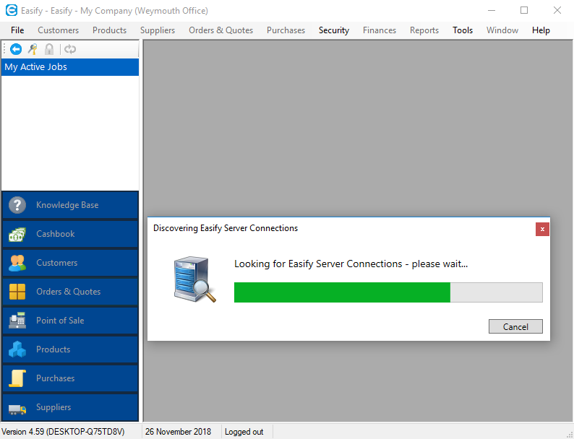The image size is (574, 439).
Task: Select the Purchases sidebar label
Action: (55, 378)
